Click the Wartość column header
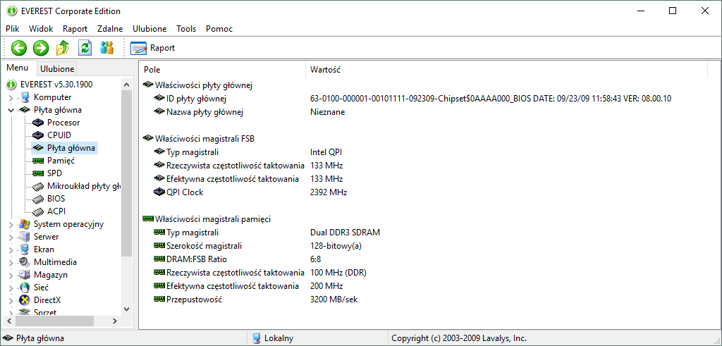The image size is (722, 346). (325, 70)
